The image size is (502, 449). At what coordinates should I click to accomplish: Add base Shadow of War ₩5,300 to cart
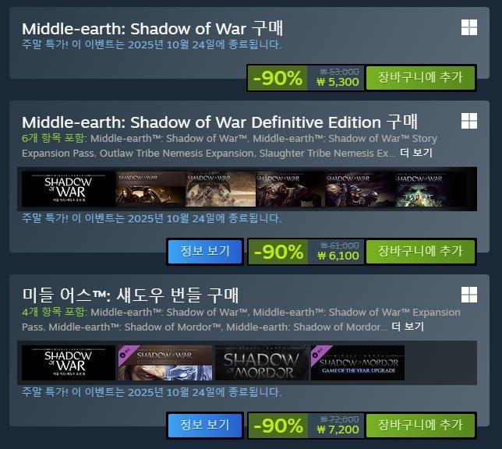(420, 78)
